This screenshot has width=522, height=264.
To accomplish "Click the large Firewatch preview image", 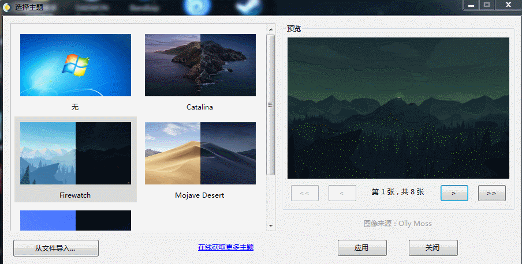I will (x=398, y=108).
